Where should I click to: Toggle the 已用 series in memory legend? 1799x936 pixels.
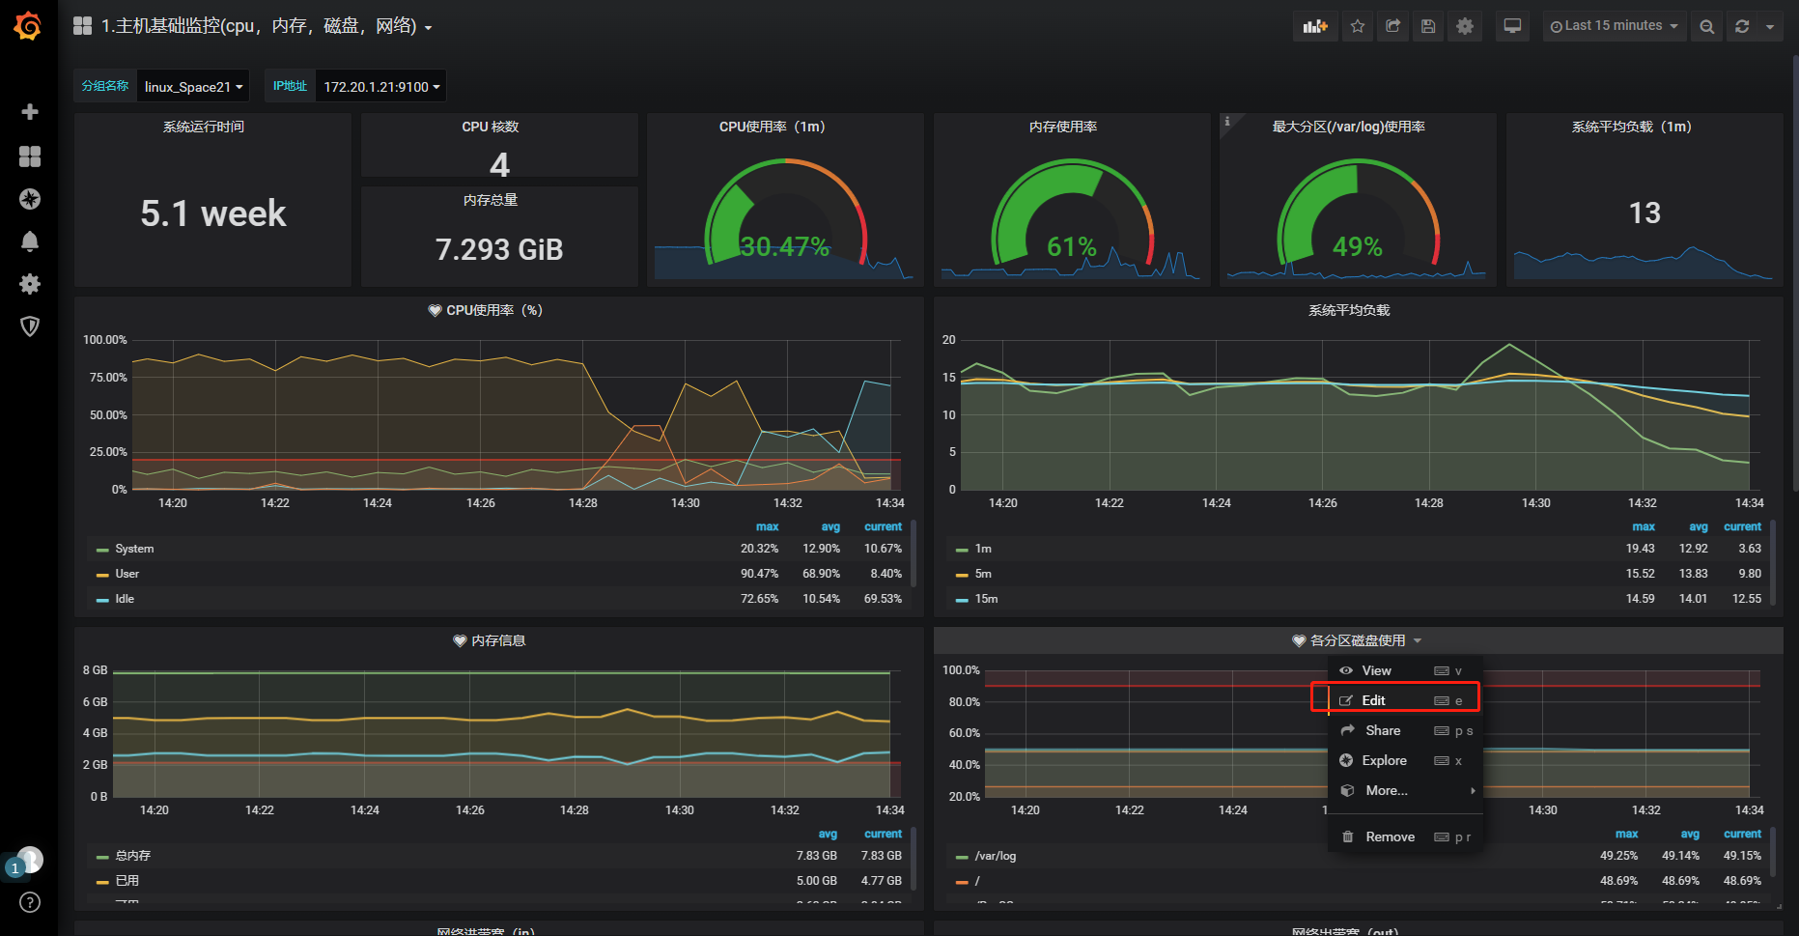tap(126, 881)
